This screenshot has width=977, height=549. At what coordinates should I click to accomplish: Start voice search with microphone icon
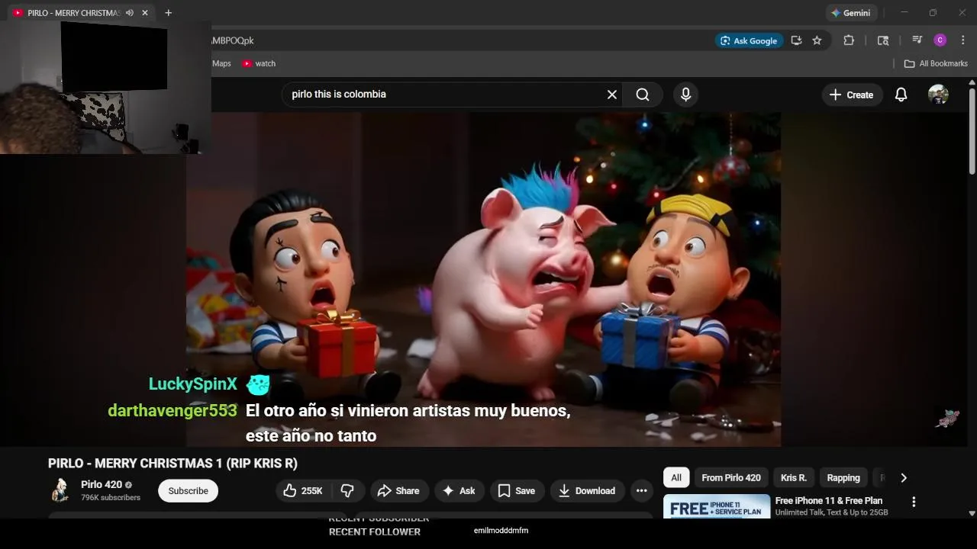click(685, 95)
